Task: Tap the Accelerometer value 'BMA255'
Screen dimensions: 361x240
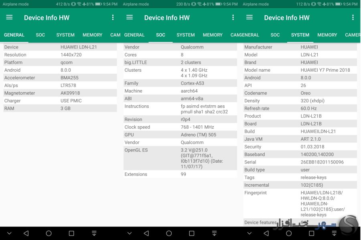Action: click(69, 78)
